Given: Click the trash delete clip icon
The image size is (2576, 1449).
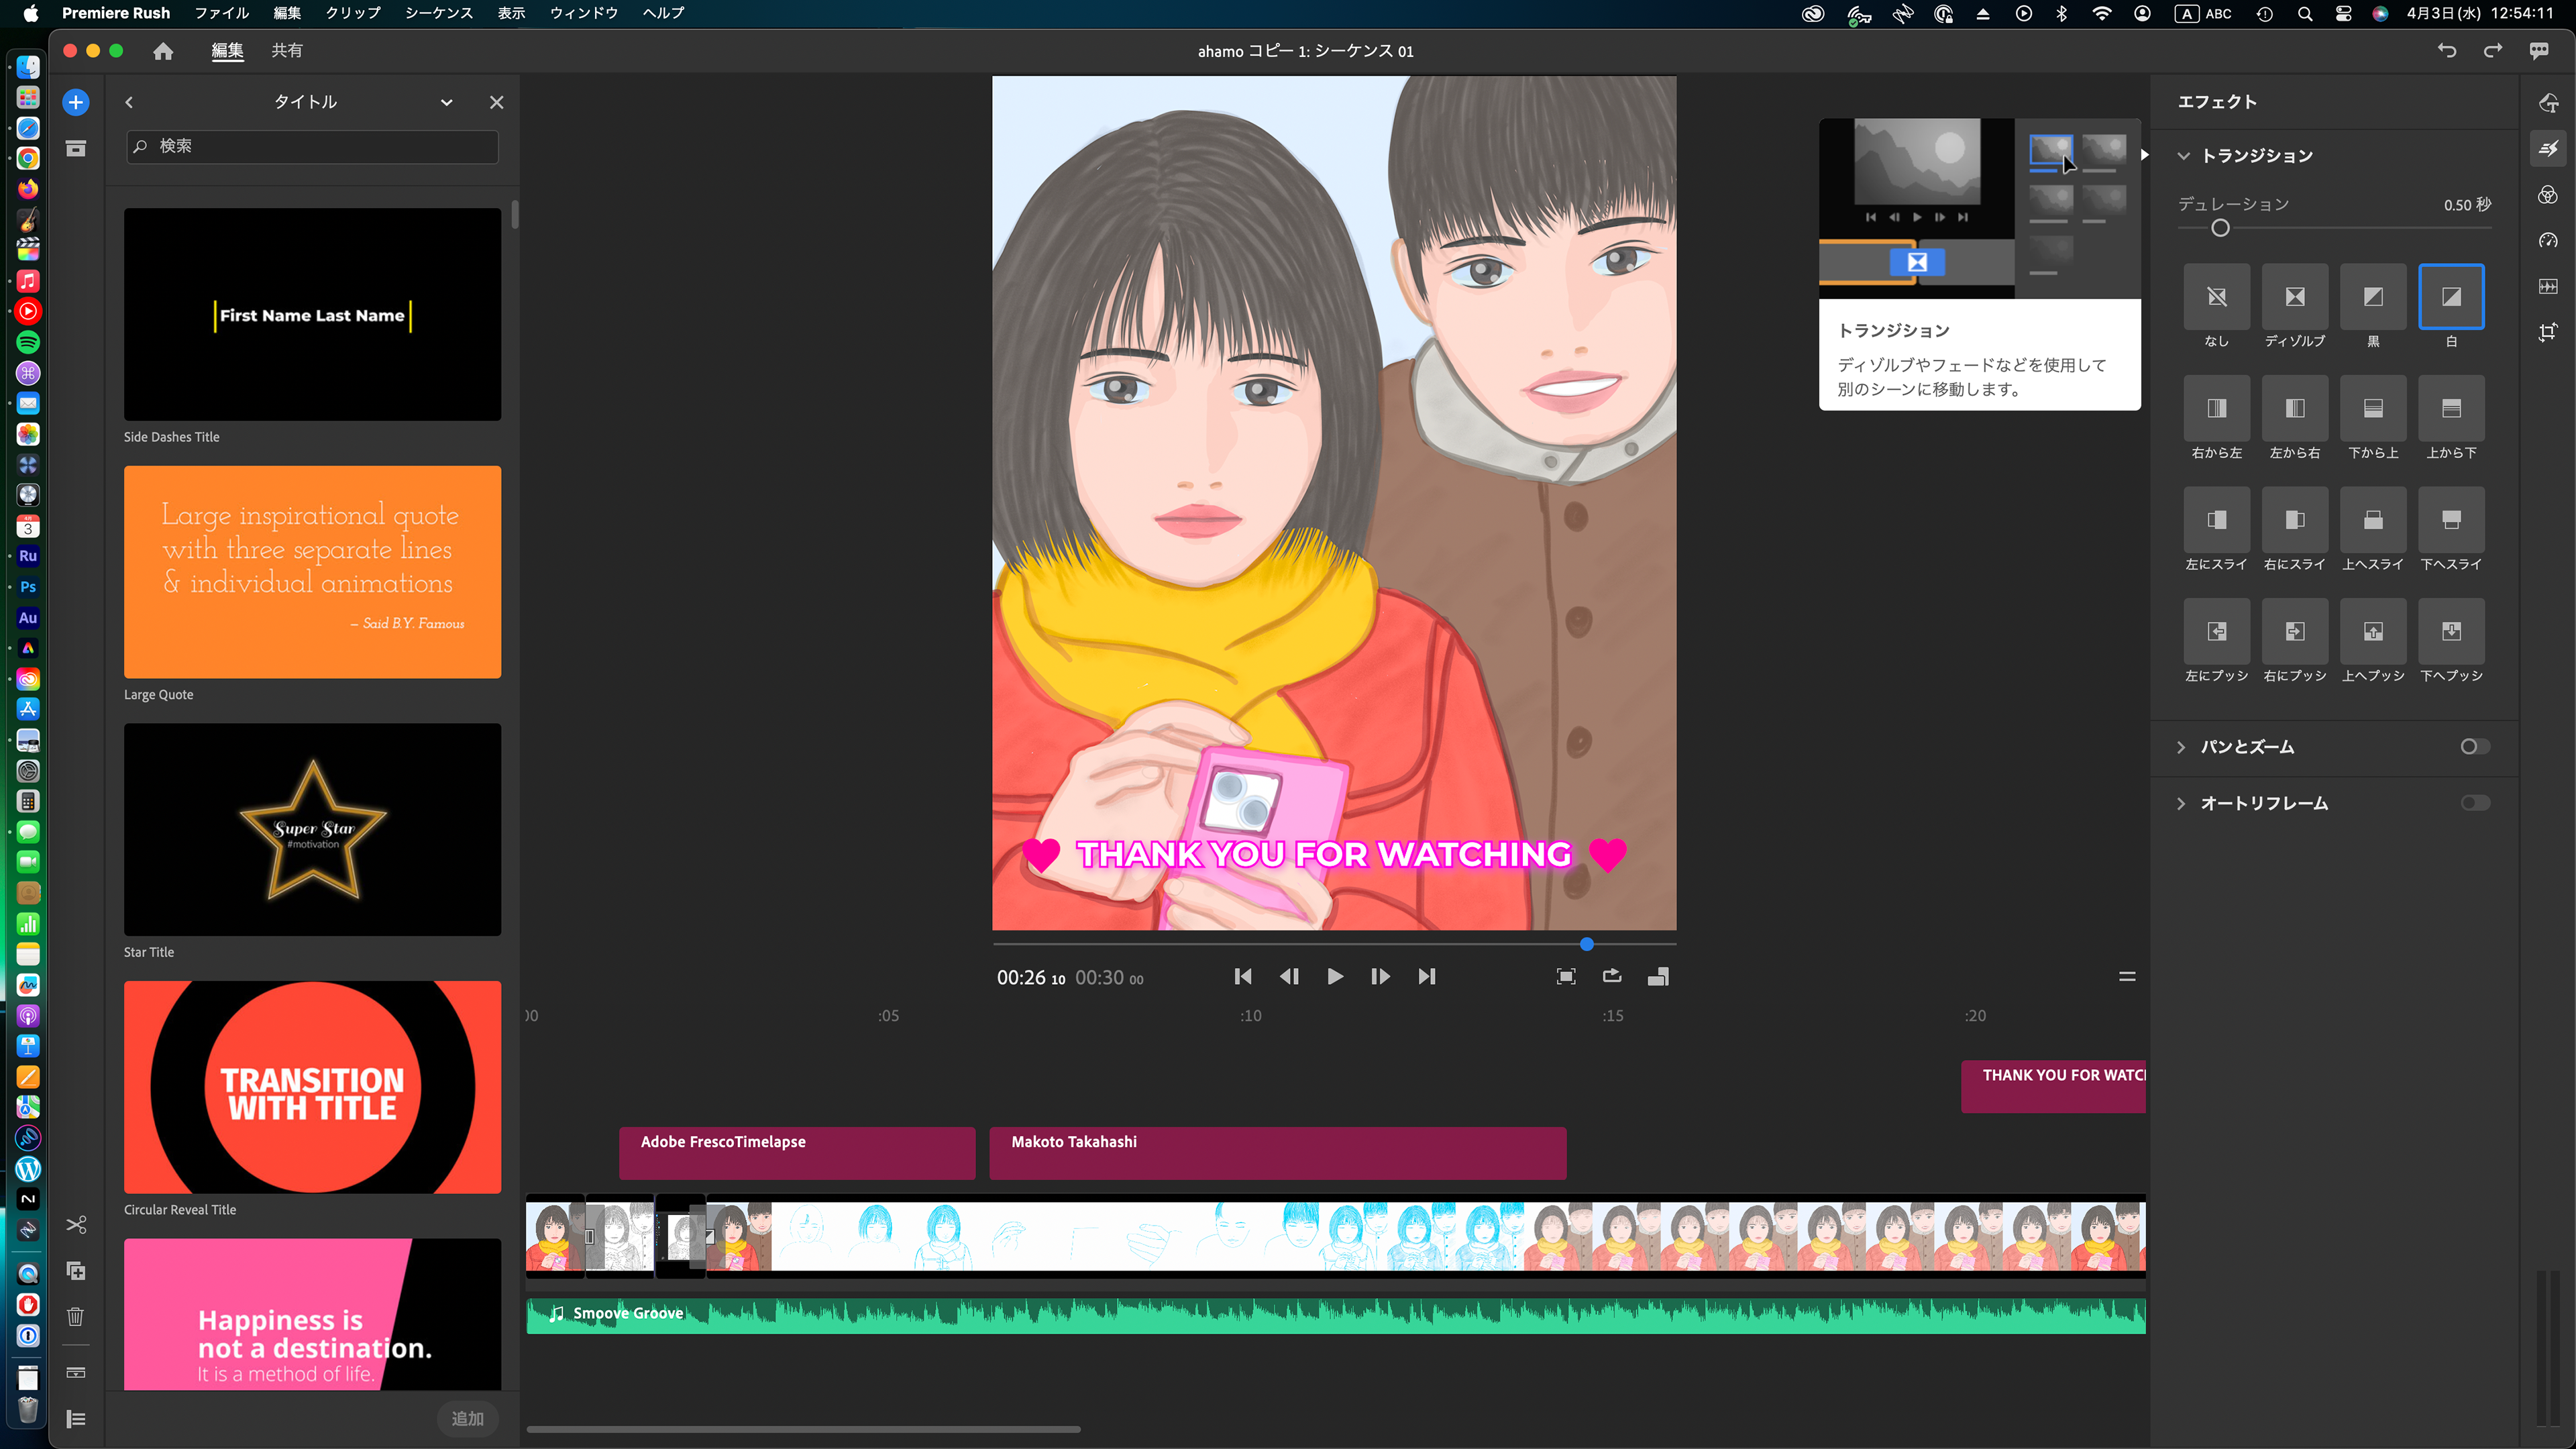Looking at the screenshot, I should point(76,1317).
